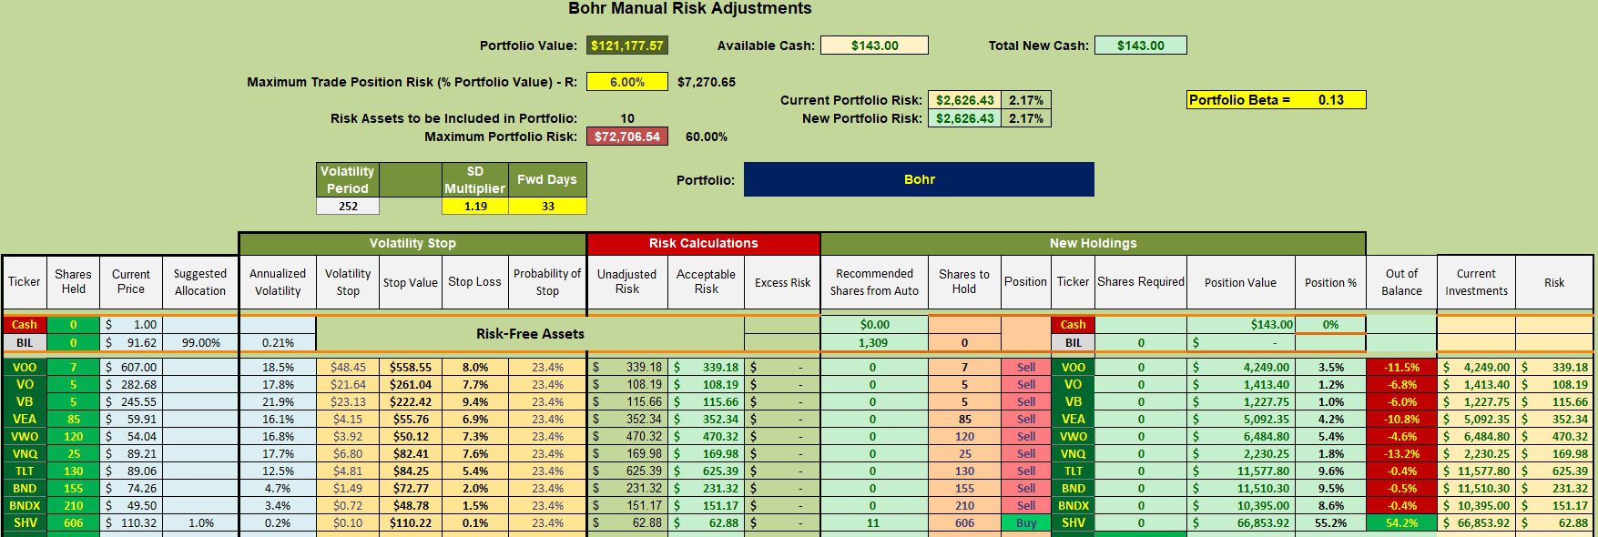This screenshot has width=1598, height=537.
Task: Click the Sell position cell for BNDX
Action: click(x=1026, y=506)
